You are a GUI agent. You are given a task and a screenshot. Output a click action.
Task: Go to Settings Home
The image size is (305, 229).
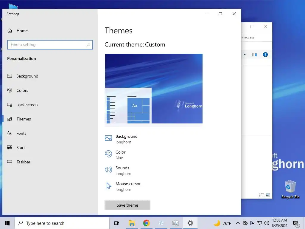point(18,31)
